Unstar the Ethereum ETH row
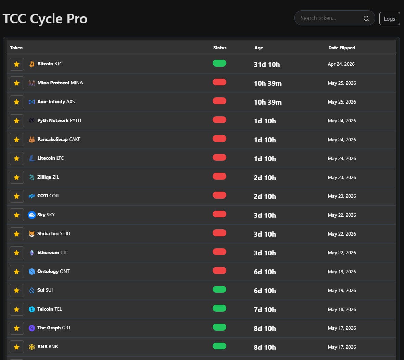 point(17,253)
